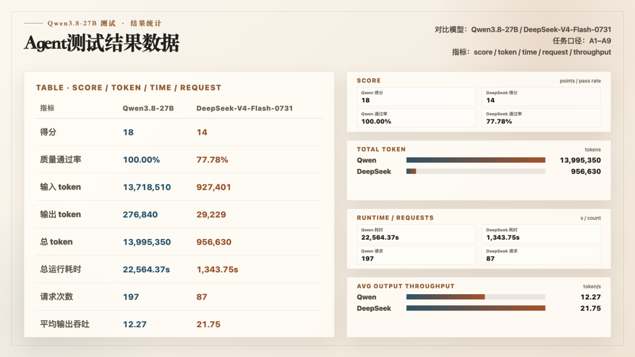Click the 'Qwen 耗时' card
This screenshot has height=357, width=635.
tap(416, 234)
